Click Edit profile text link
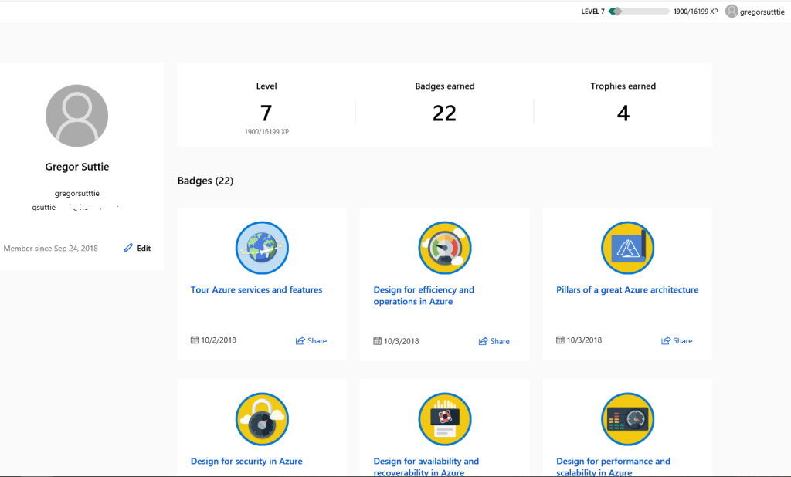 [x=144, y=248]
